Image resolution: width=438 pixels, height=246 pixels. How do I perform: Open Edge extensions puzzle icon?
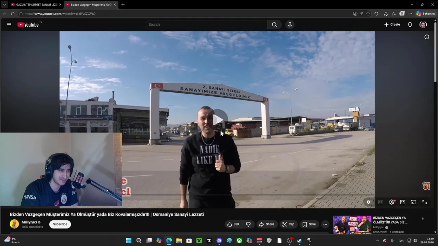point(376,14)
